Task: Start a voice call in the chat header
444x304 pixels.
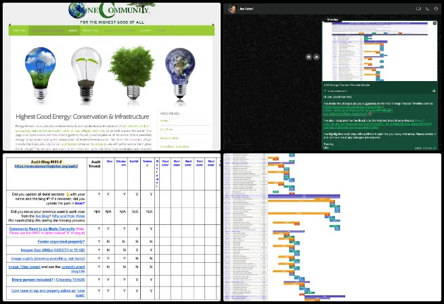Action: pos(427,9)
